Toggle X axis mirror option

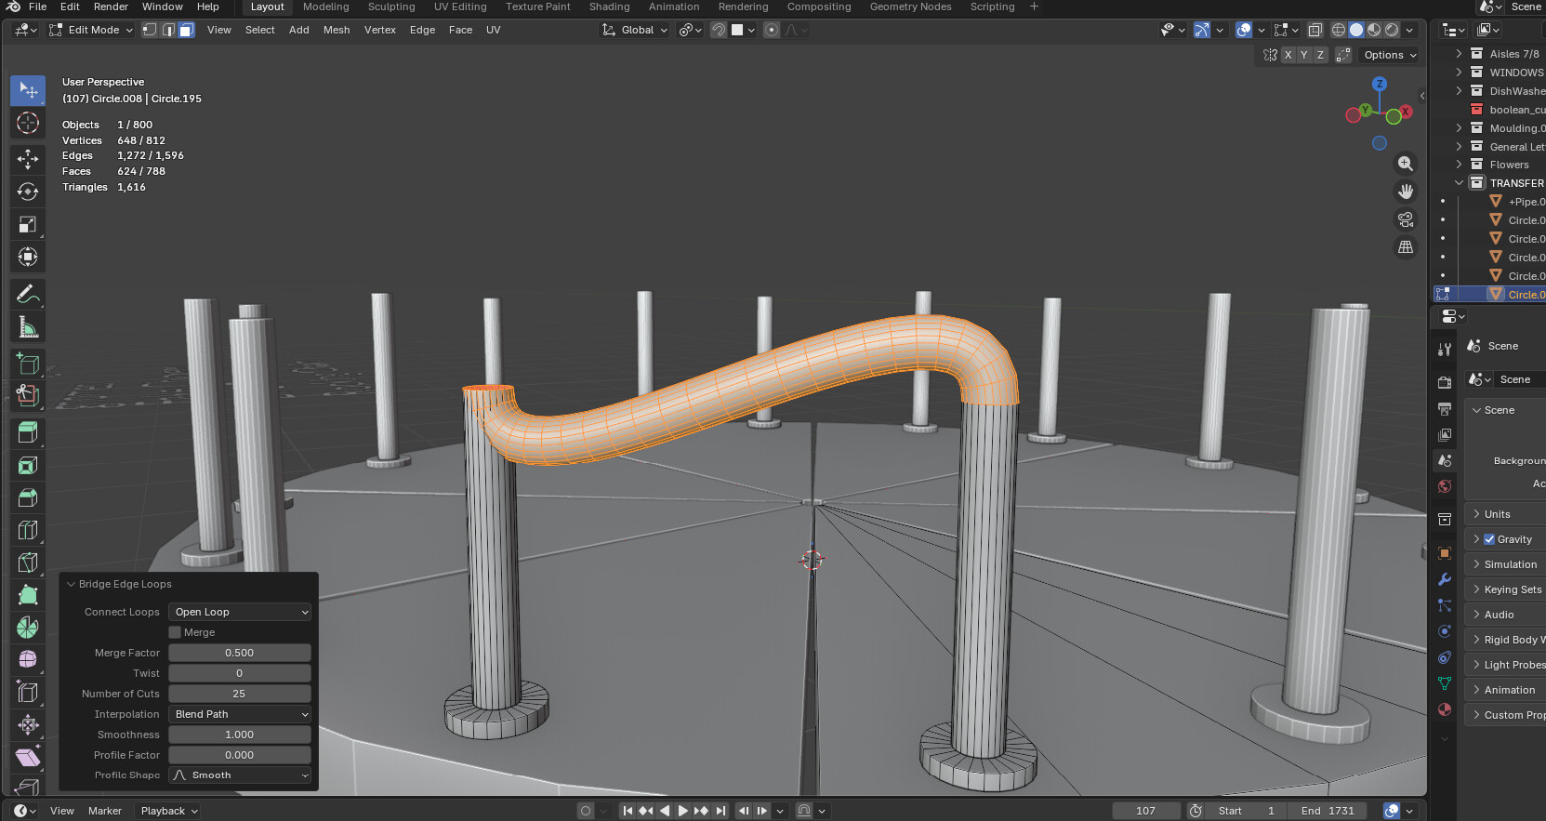click(1288, 55)
